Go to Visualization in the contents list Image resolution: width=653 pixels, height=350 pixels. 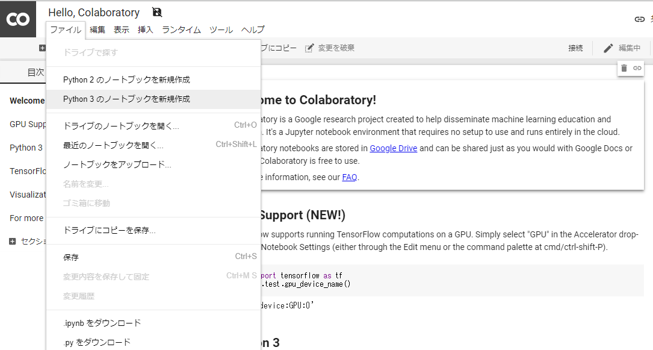tap(28, 195)
